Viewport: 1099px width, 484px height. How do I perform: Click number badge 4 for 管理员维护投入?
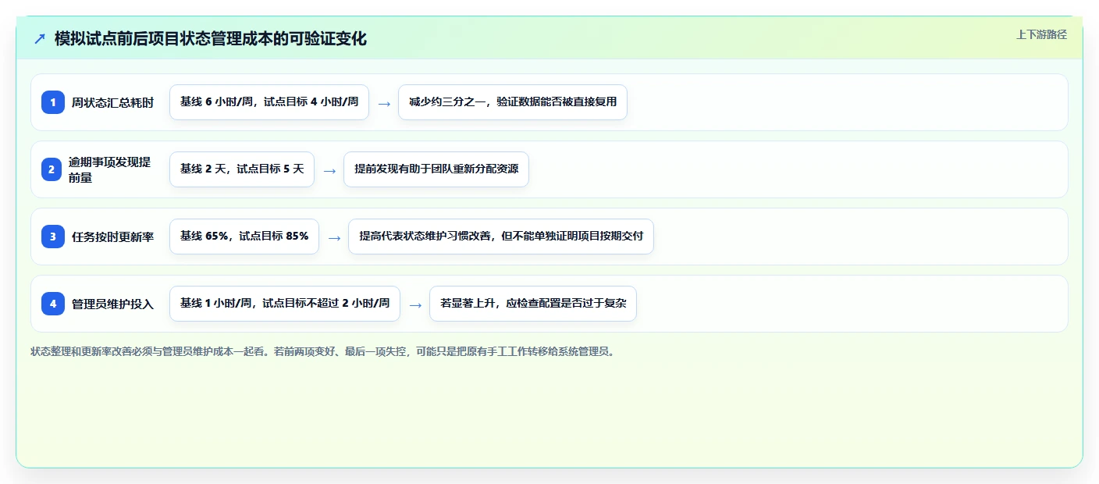53,304
